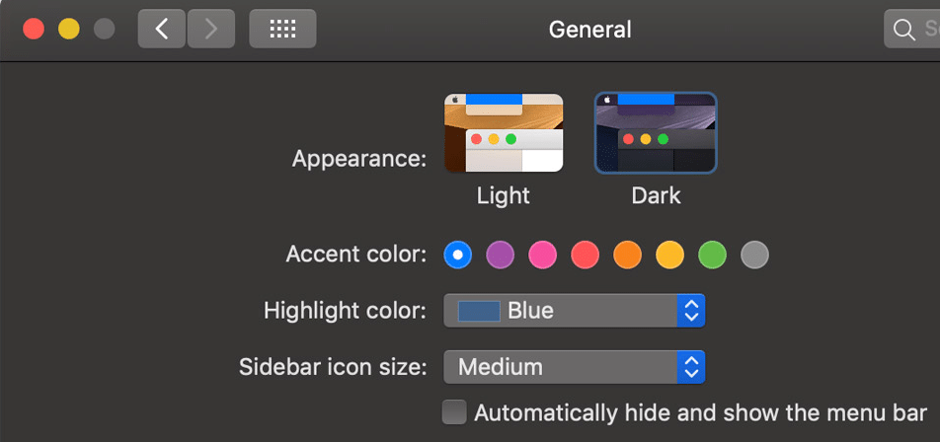The height and width of the screenshot is (442, 940).
Task: Set the accent color to graphite
Action: (x=754, y=255)
